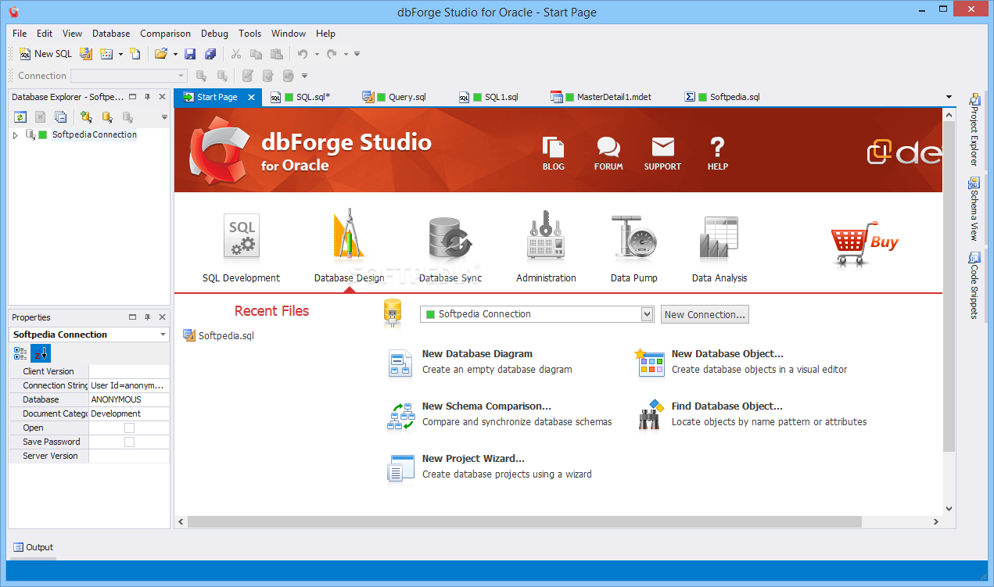Open the Undo history dropdown arrow
The width and height of the screenshot is (994, 587).
point(317,54)
